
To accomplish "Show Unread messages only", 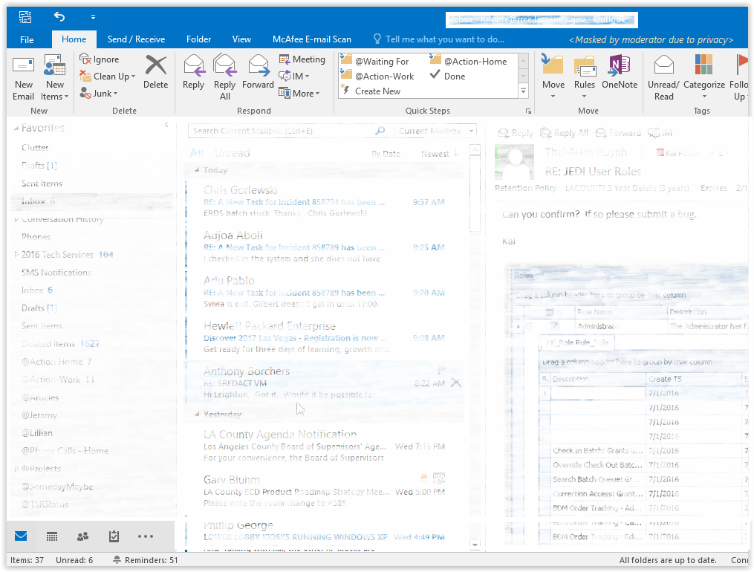I will click(x=233, y=153).
